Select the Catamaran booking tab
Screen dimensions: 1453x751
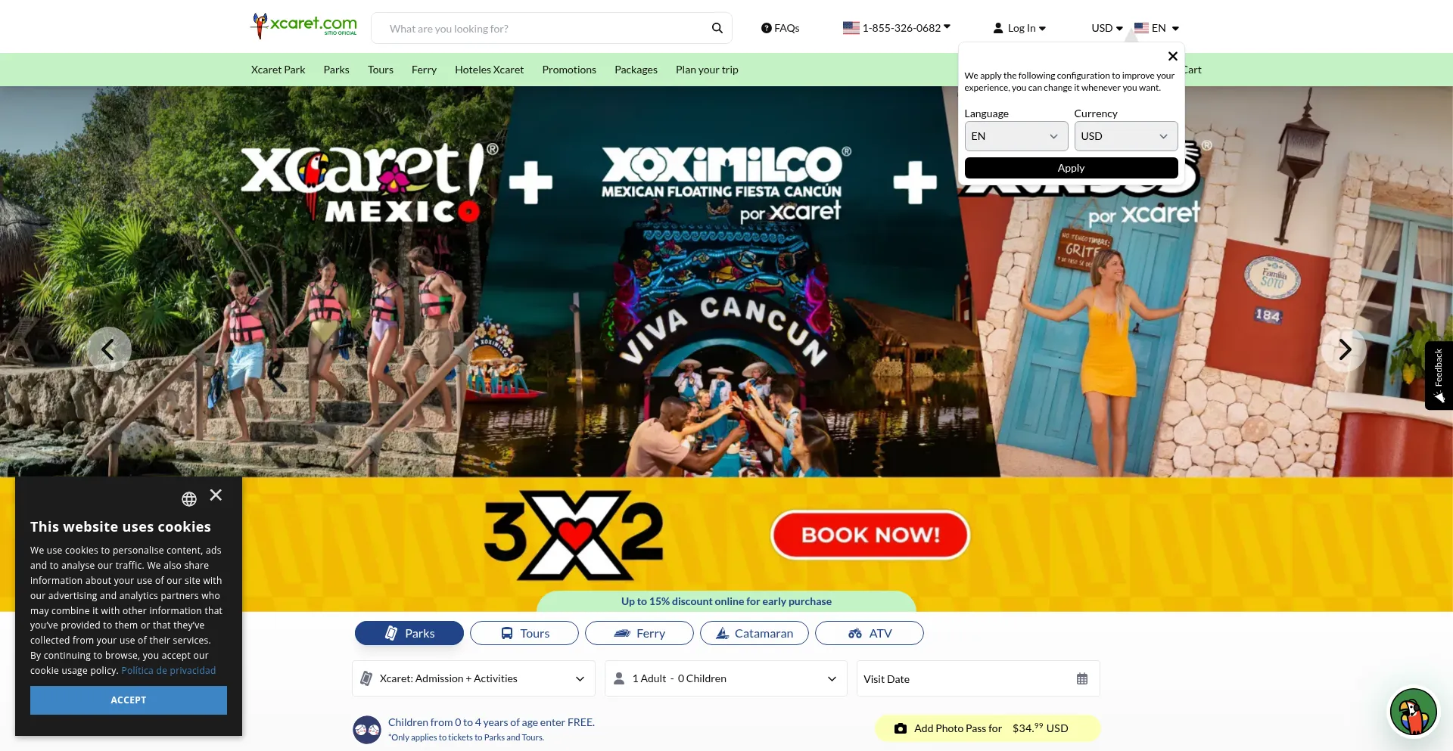coord(755,633)
